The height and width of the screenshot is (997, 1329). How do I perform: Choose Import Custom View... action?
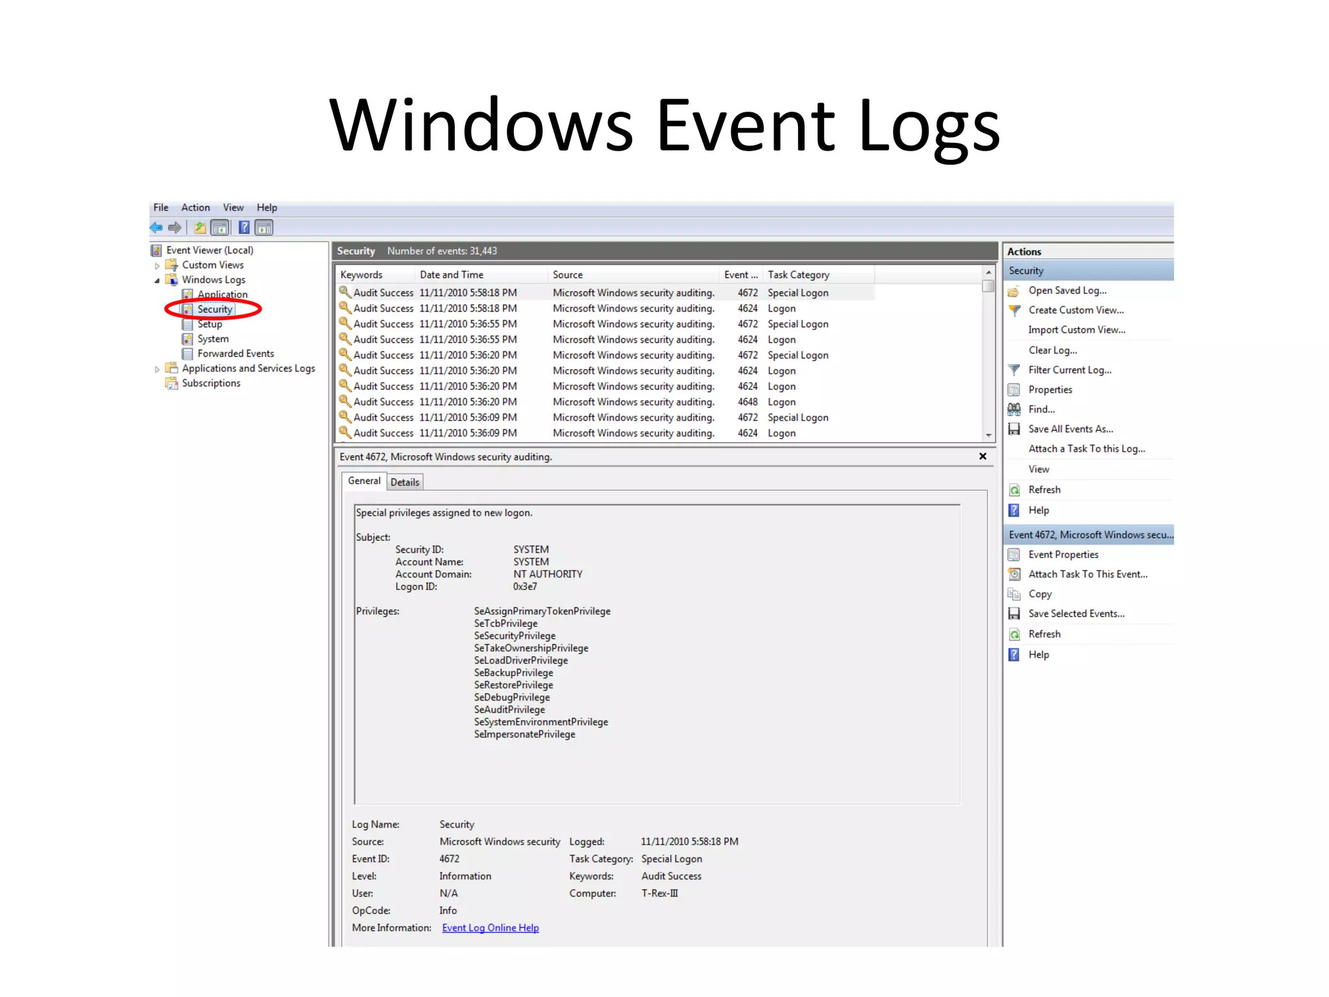1077,330
